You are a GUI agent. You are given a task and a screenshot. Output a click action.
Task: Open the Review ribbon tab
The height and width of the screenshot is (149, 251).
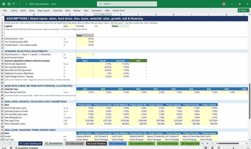click(x=77, y=10)
